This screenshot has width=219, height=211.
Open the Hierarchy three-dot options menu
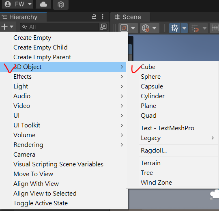[x=103, y=16]
